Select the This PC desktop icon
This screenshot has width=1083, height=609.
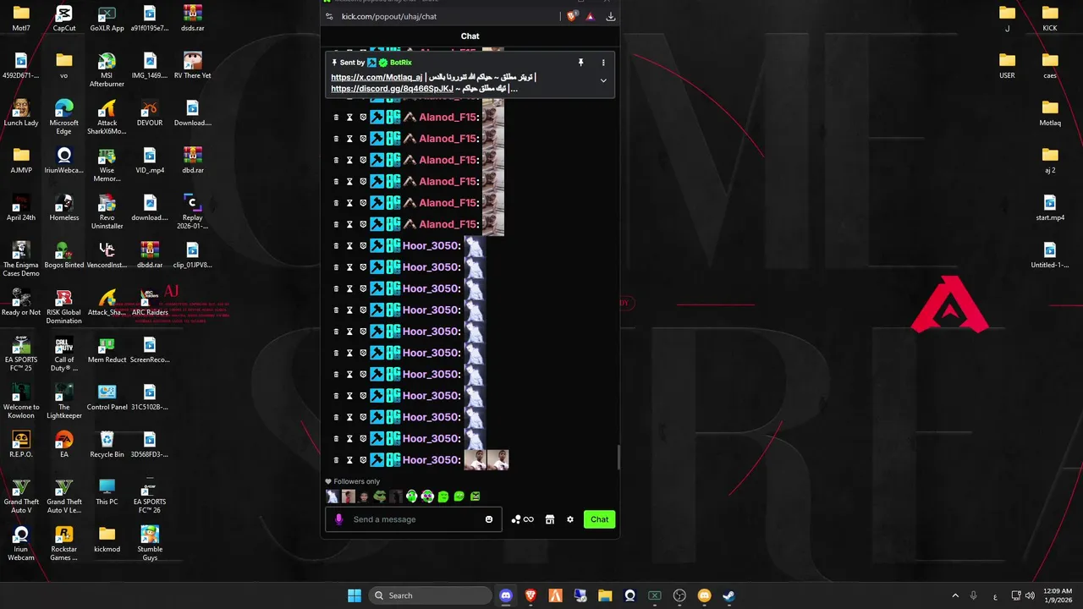point(107,491)
